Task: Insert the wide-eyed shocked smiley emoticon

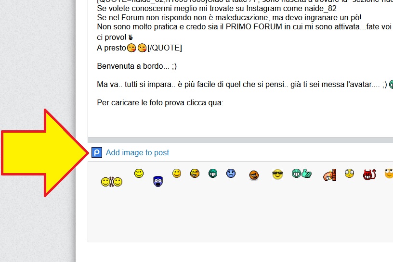Action: coord(349,173)
